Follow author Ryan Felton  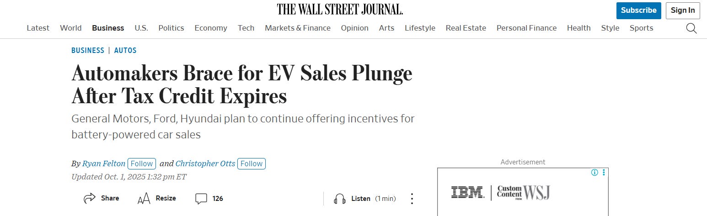[142, 163]
